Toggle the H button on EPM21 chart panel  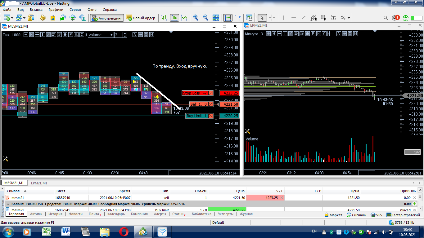pos(274,34)
